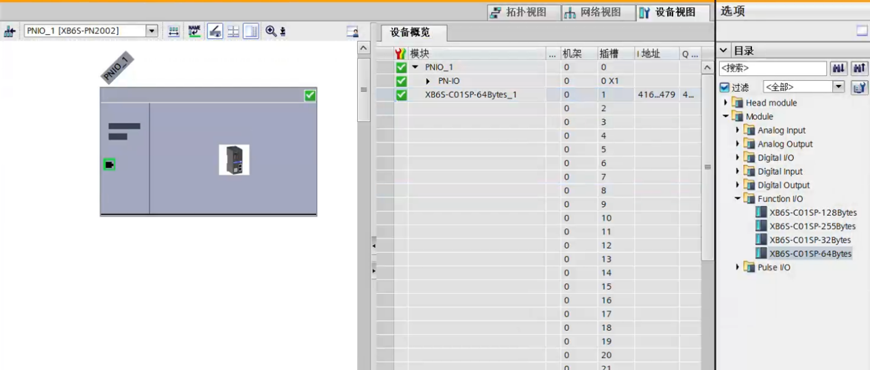Click the zoom magnifier icon in toolbar
The height and width of the screenshot is (370, 870).
tap(271, 32)
